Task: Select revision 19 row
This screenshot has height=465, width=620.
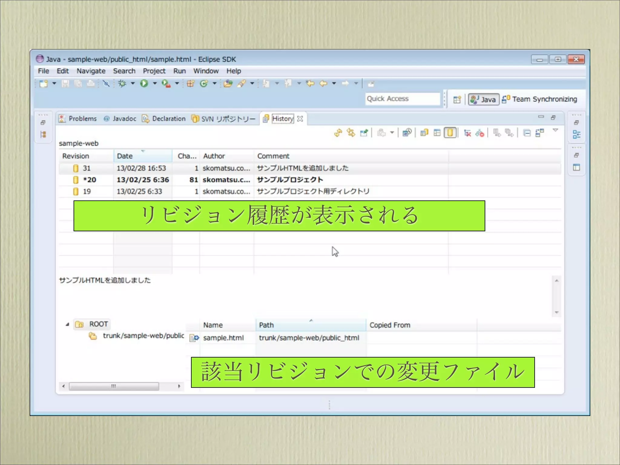Action: tap(310, 192)
